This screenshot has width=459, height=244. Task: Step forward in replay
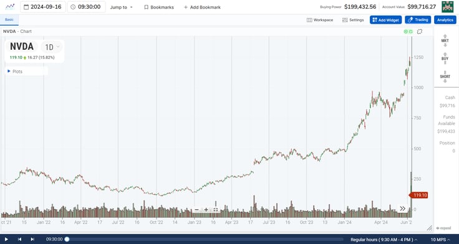click(32, 239)
